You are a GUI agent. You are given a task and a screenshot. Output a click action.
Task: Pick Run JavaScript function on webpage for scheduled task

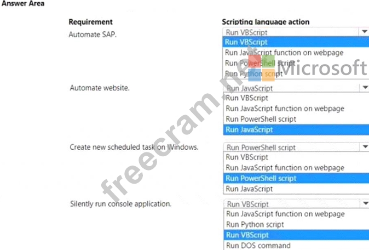(x=285, y=168)
